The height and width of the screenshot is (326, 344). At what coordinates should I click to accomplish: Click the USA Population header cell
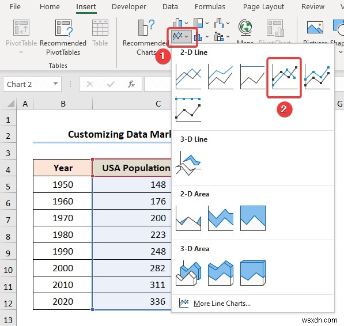[x=133, y=168]
